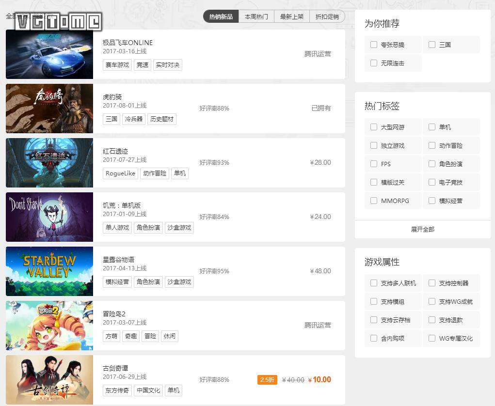Click the 极品飞车ONLINE game title

coord(128,43)
